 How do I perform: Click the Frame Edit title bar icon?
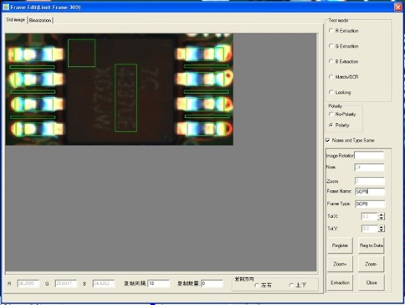coord(6,7)
